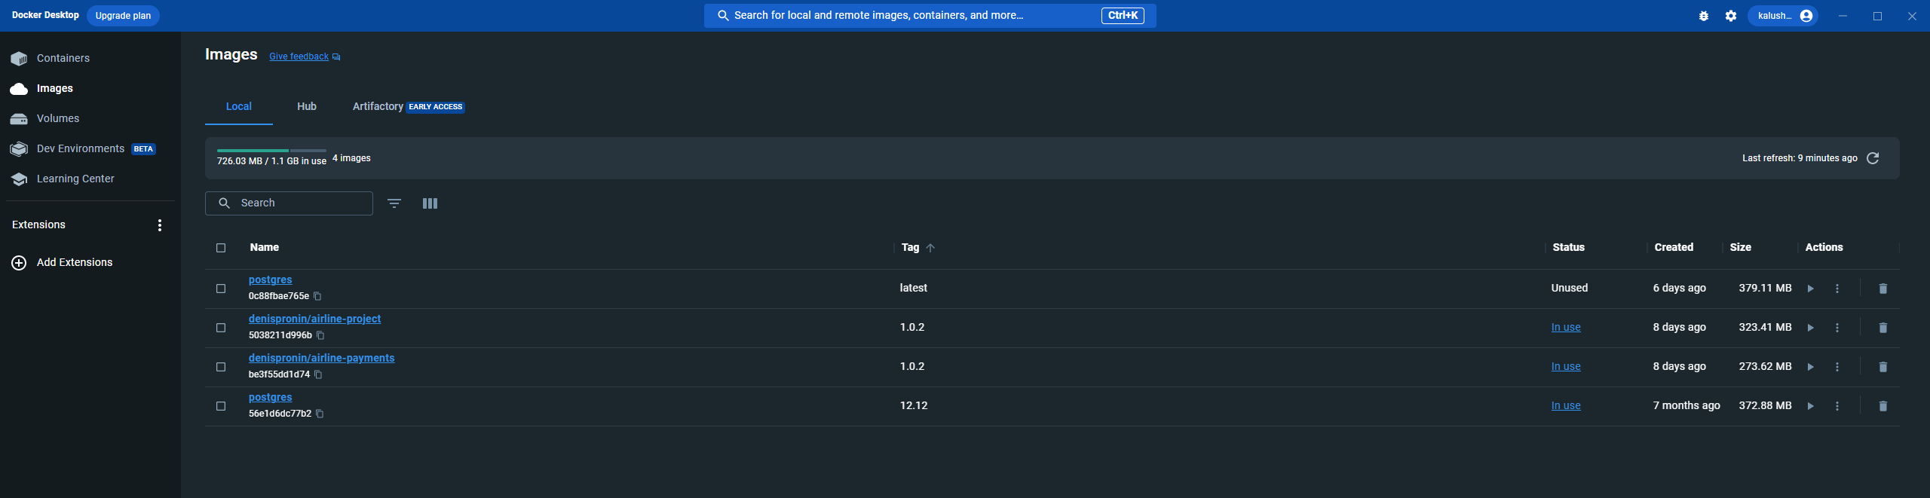Click the Upgrade plan button
This screenshot has width=1930, height=498.
(x=123, y=16)
